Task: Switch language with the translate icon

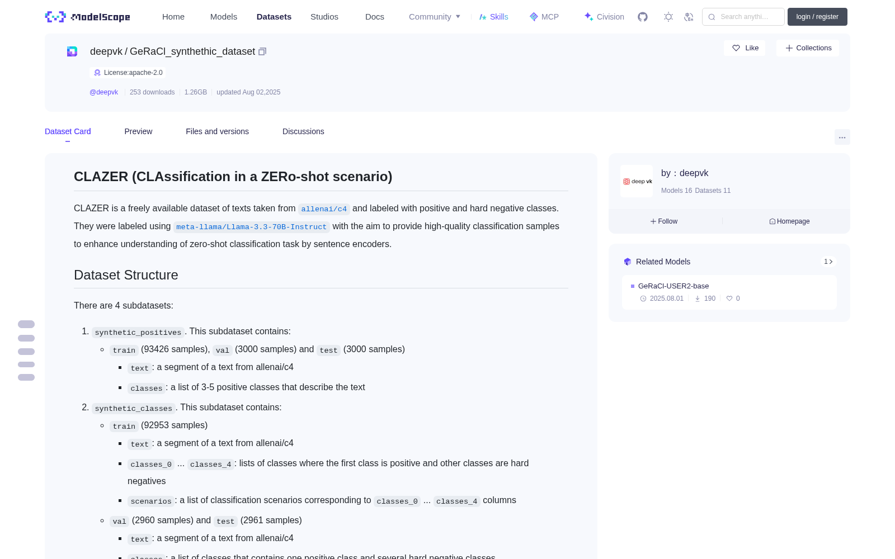Action: (x=689, y=17)
